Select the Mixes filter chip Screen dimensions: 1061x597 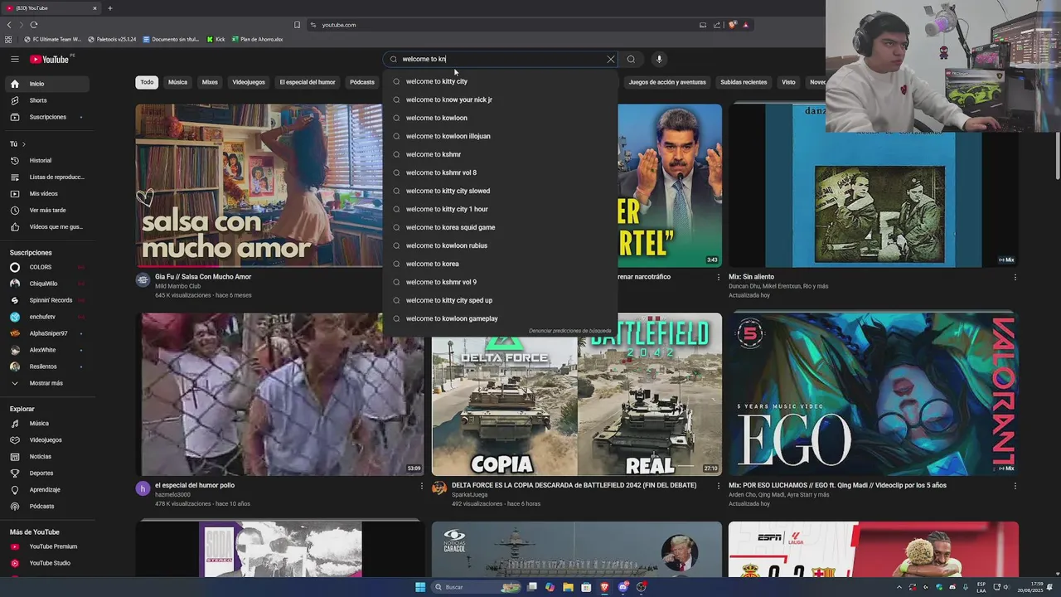click(210, 82)
